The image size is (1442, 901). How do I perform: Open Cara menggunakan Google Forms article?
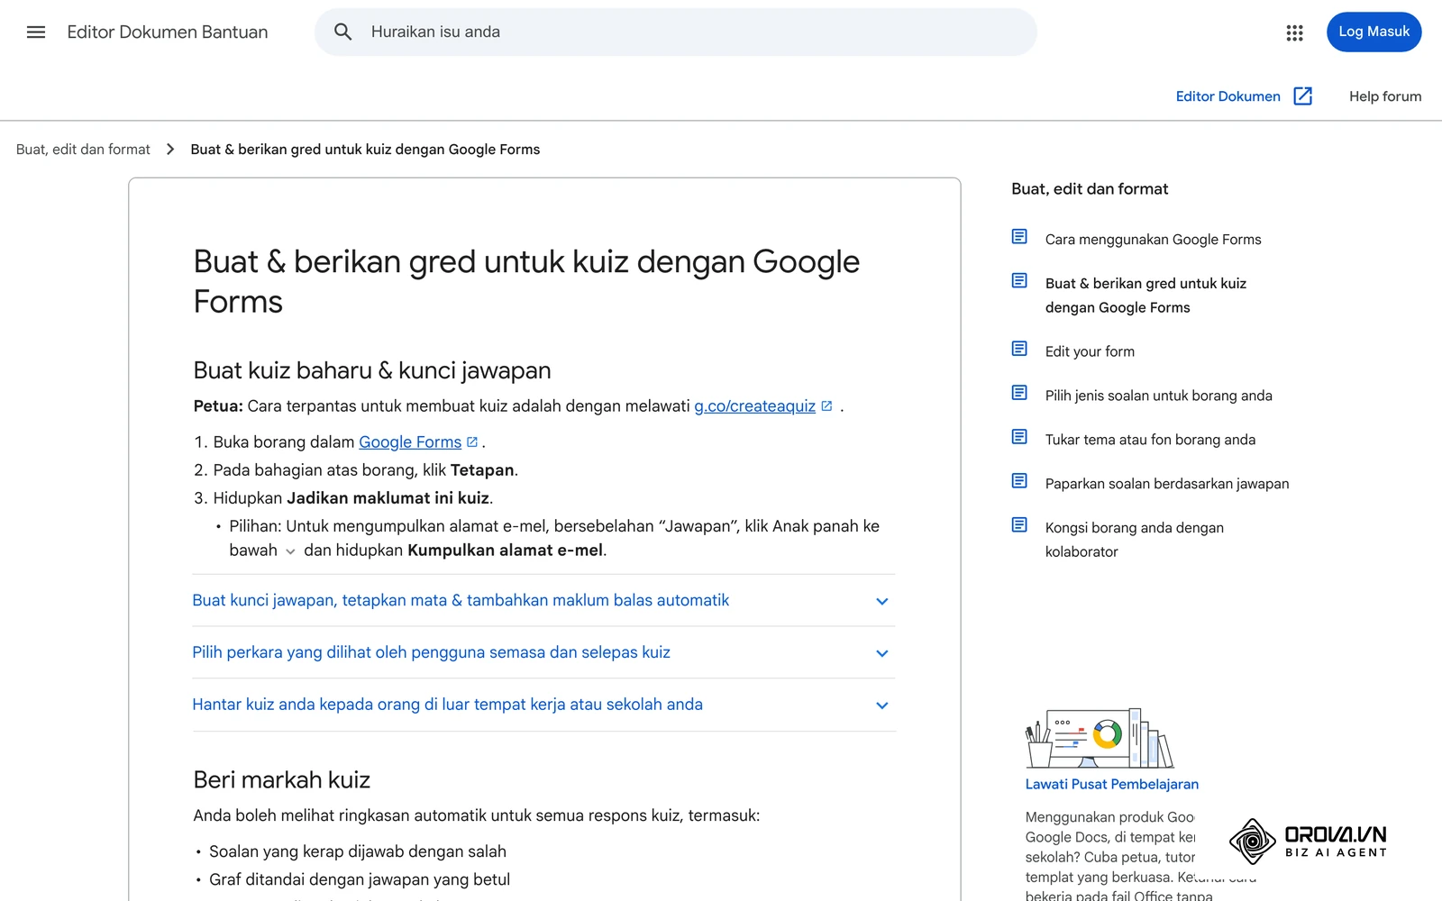(1153, 240)
